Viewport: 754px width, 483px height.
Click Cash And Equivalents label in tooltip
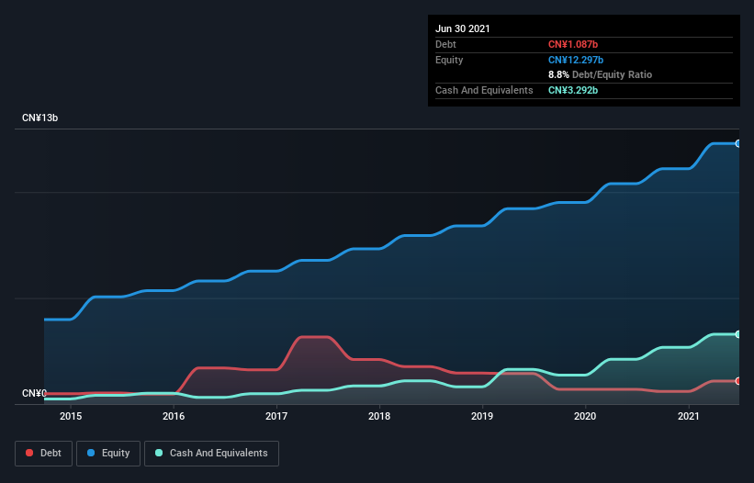[x=484, y=90]
